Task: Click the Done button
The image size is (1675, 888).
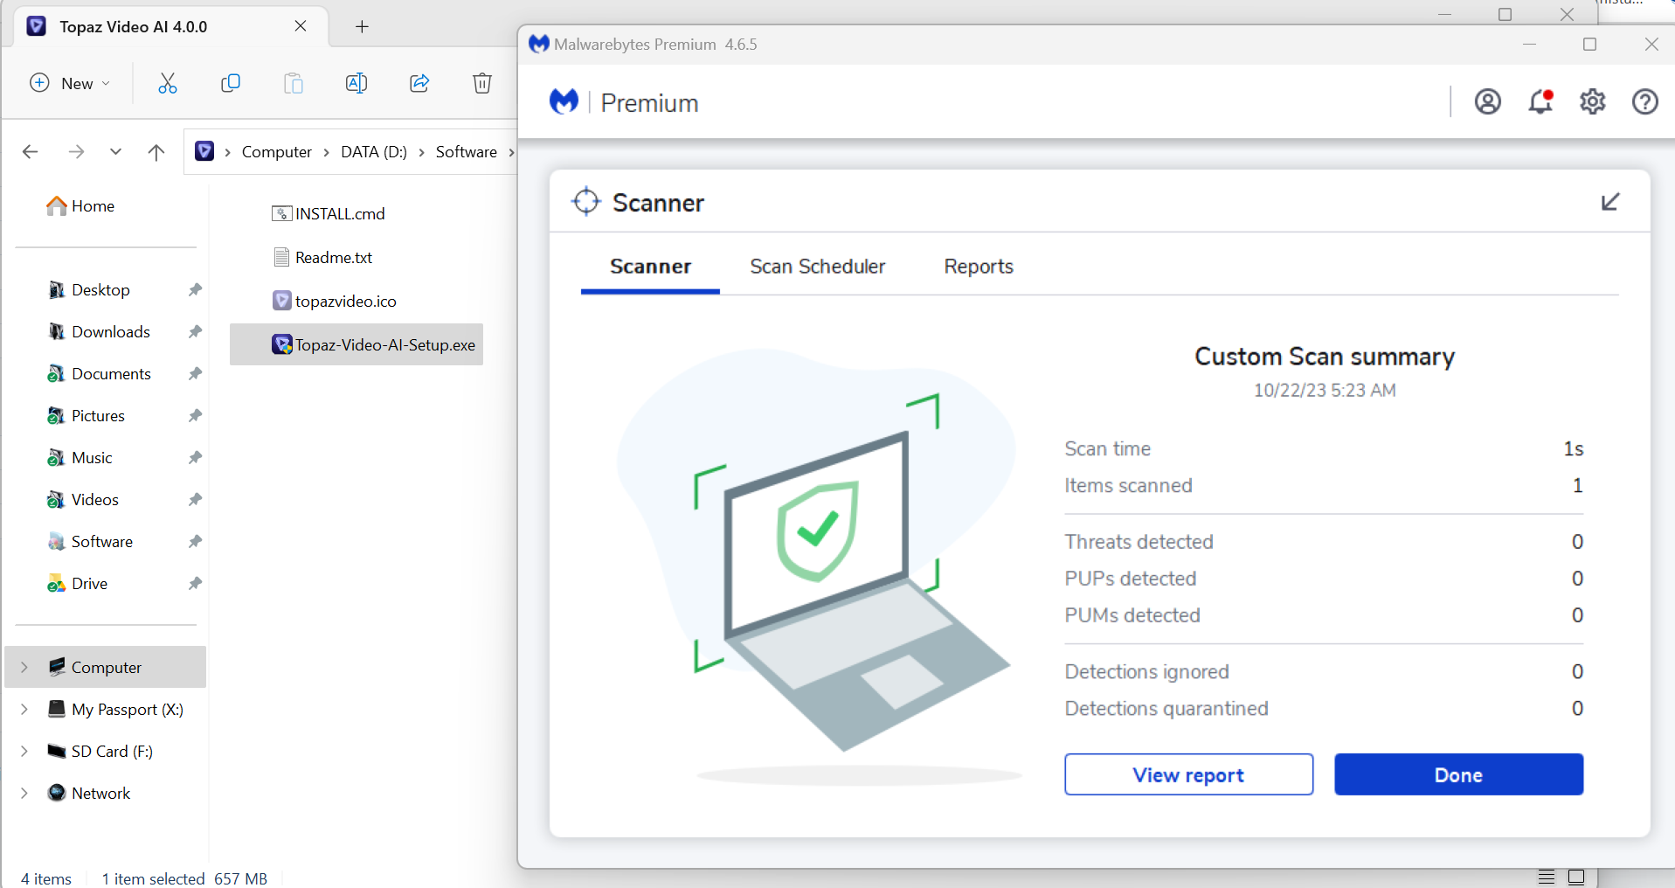Action: [1458, 774]
